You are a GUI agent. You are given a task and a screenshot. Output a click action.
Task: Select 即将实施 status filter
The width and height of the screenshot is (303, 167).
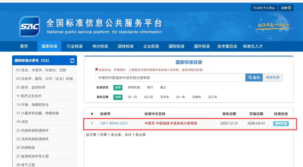click(x=134, y=88)
